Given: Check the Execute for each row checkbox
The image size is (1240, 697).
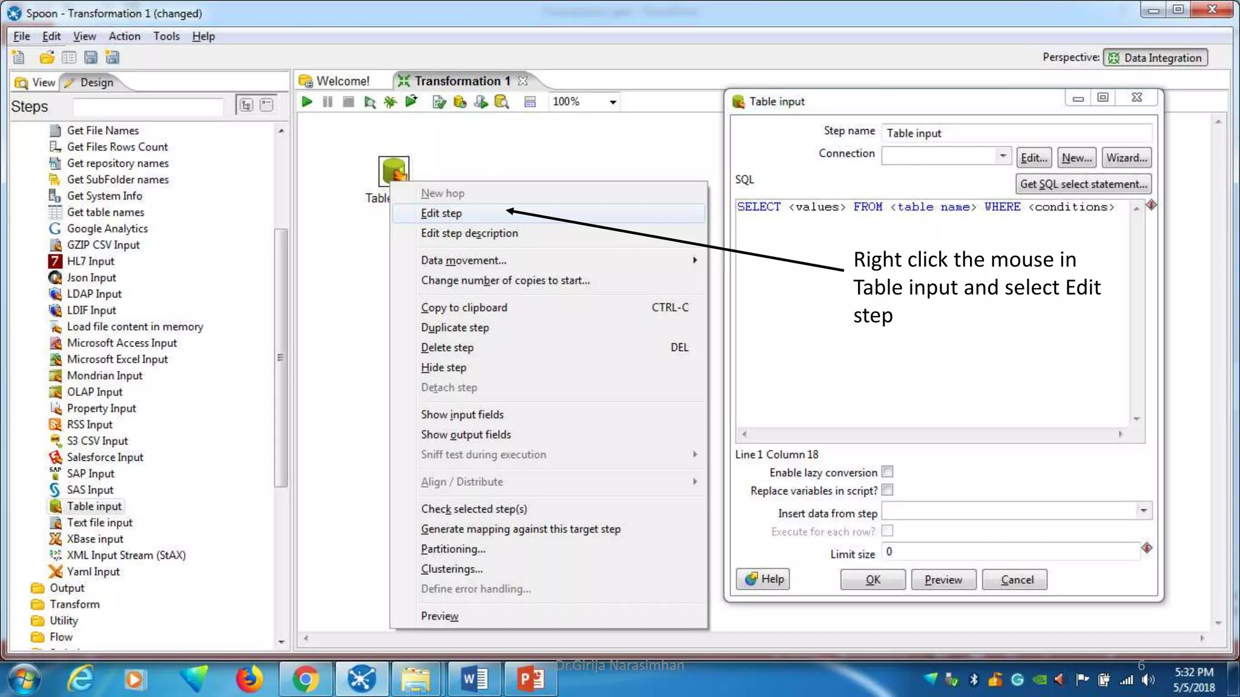Looking at the screenshot, I should 888,531.
